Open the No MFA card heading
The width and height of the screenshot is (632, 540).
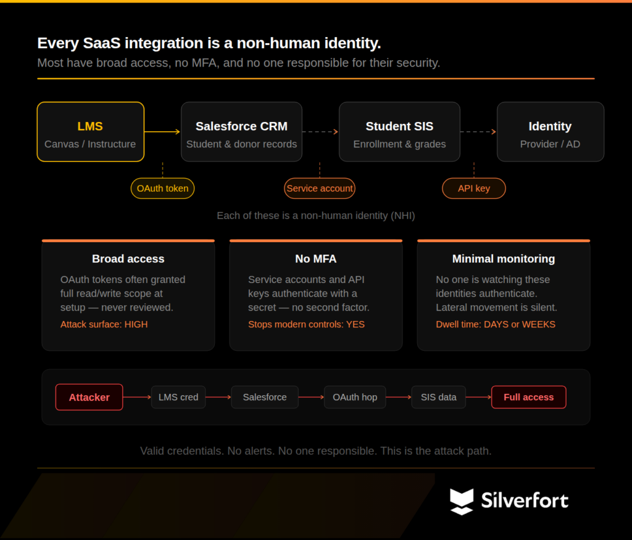coord(315,259)
